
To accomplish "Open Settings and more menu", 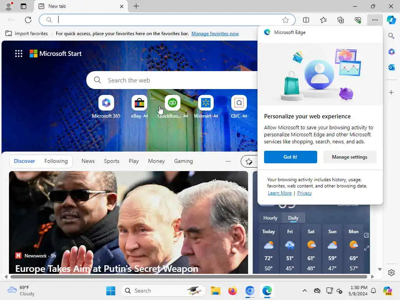I will [x=375, y=20].
